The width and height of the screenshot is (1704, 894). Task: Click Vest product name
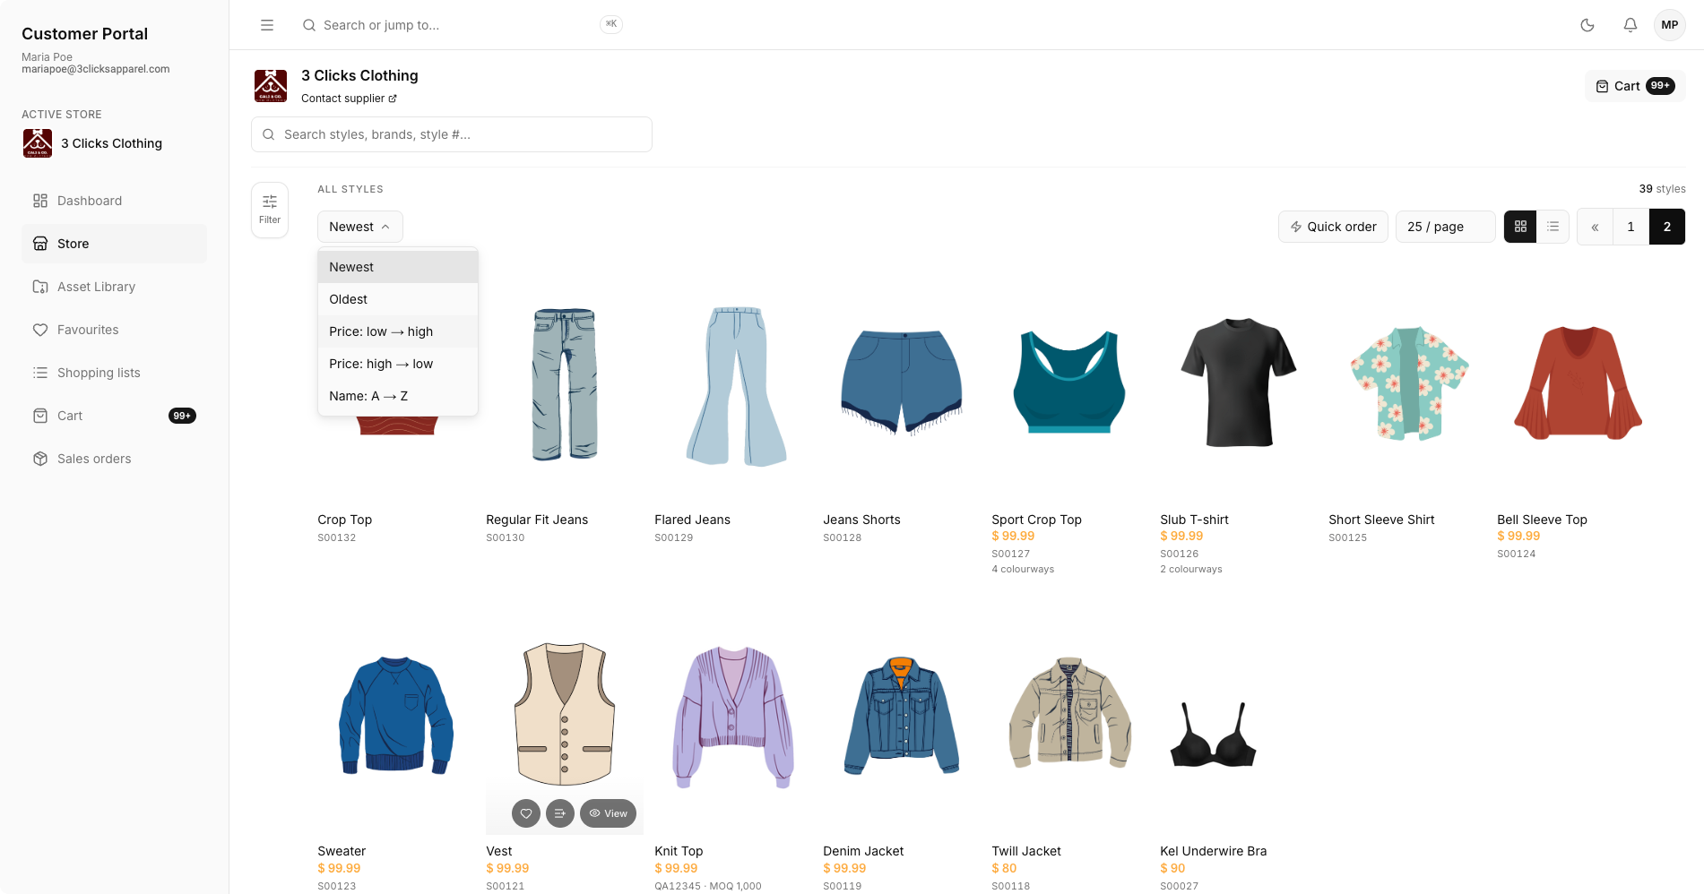pyautogui.click(x=499, y=851)
